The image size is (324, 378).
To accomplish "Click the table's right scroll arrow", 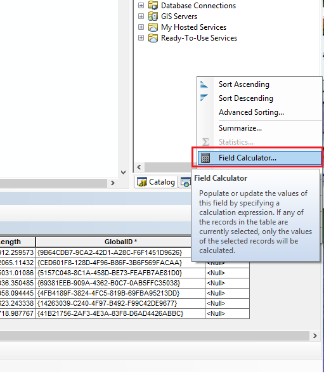I will pos(315,336).
